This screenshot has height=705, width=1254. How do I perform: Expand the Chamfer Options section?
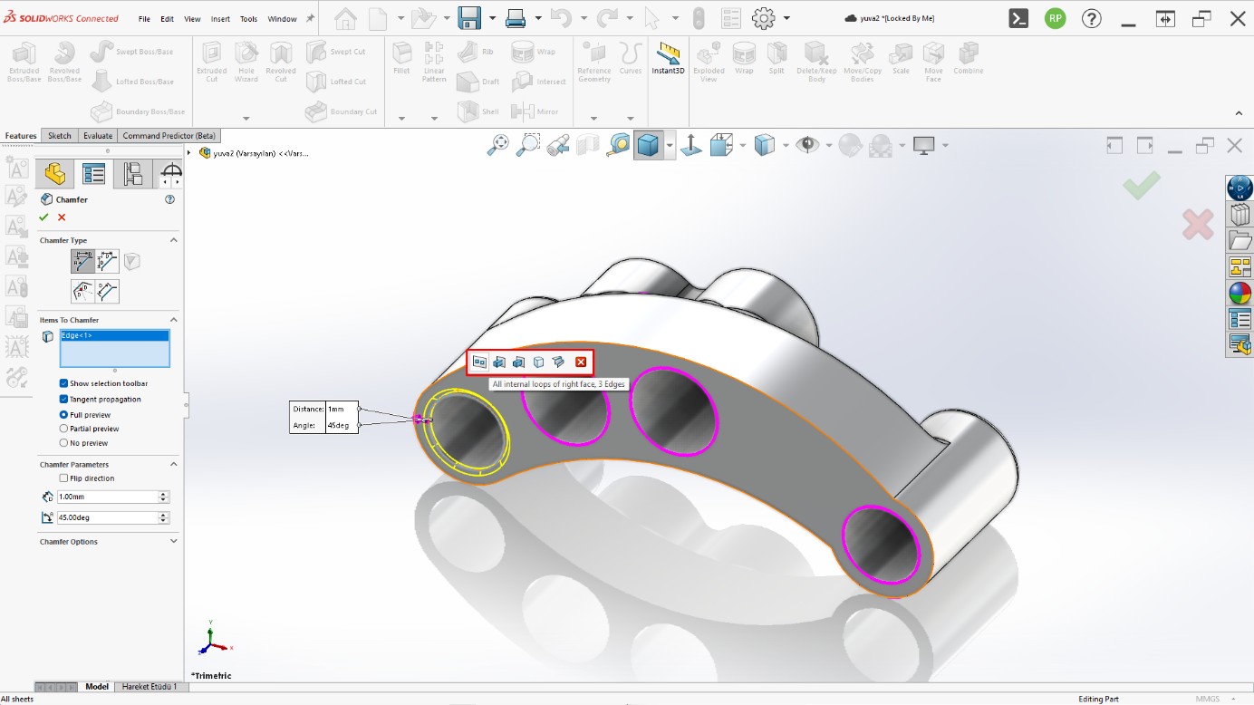174,542
